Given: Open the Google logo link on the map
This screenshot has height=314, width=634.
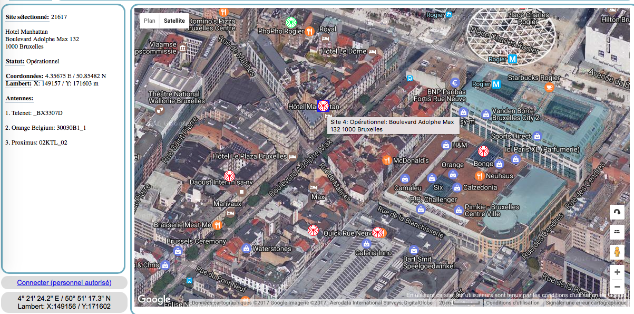Looking at the screenshot, I should (x=154, y=299).
